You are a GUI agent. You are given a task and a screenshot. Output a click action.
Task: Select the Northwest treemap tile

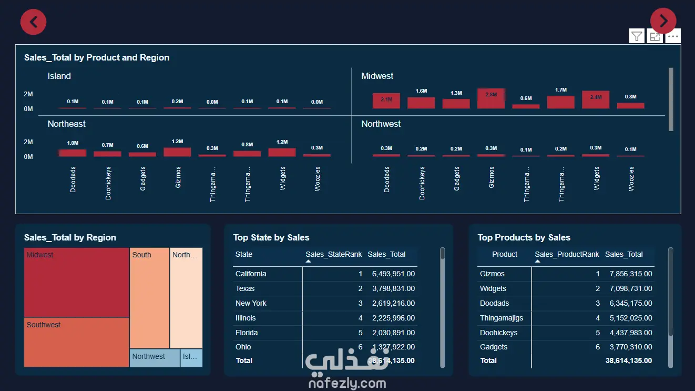click(x=155, y=358)
